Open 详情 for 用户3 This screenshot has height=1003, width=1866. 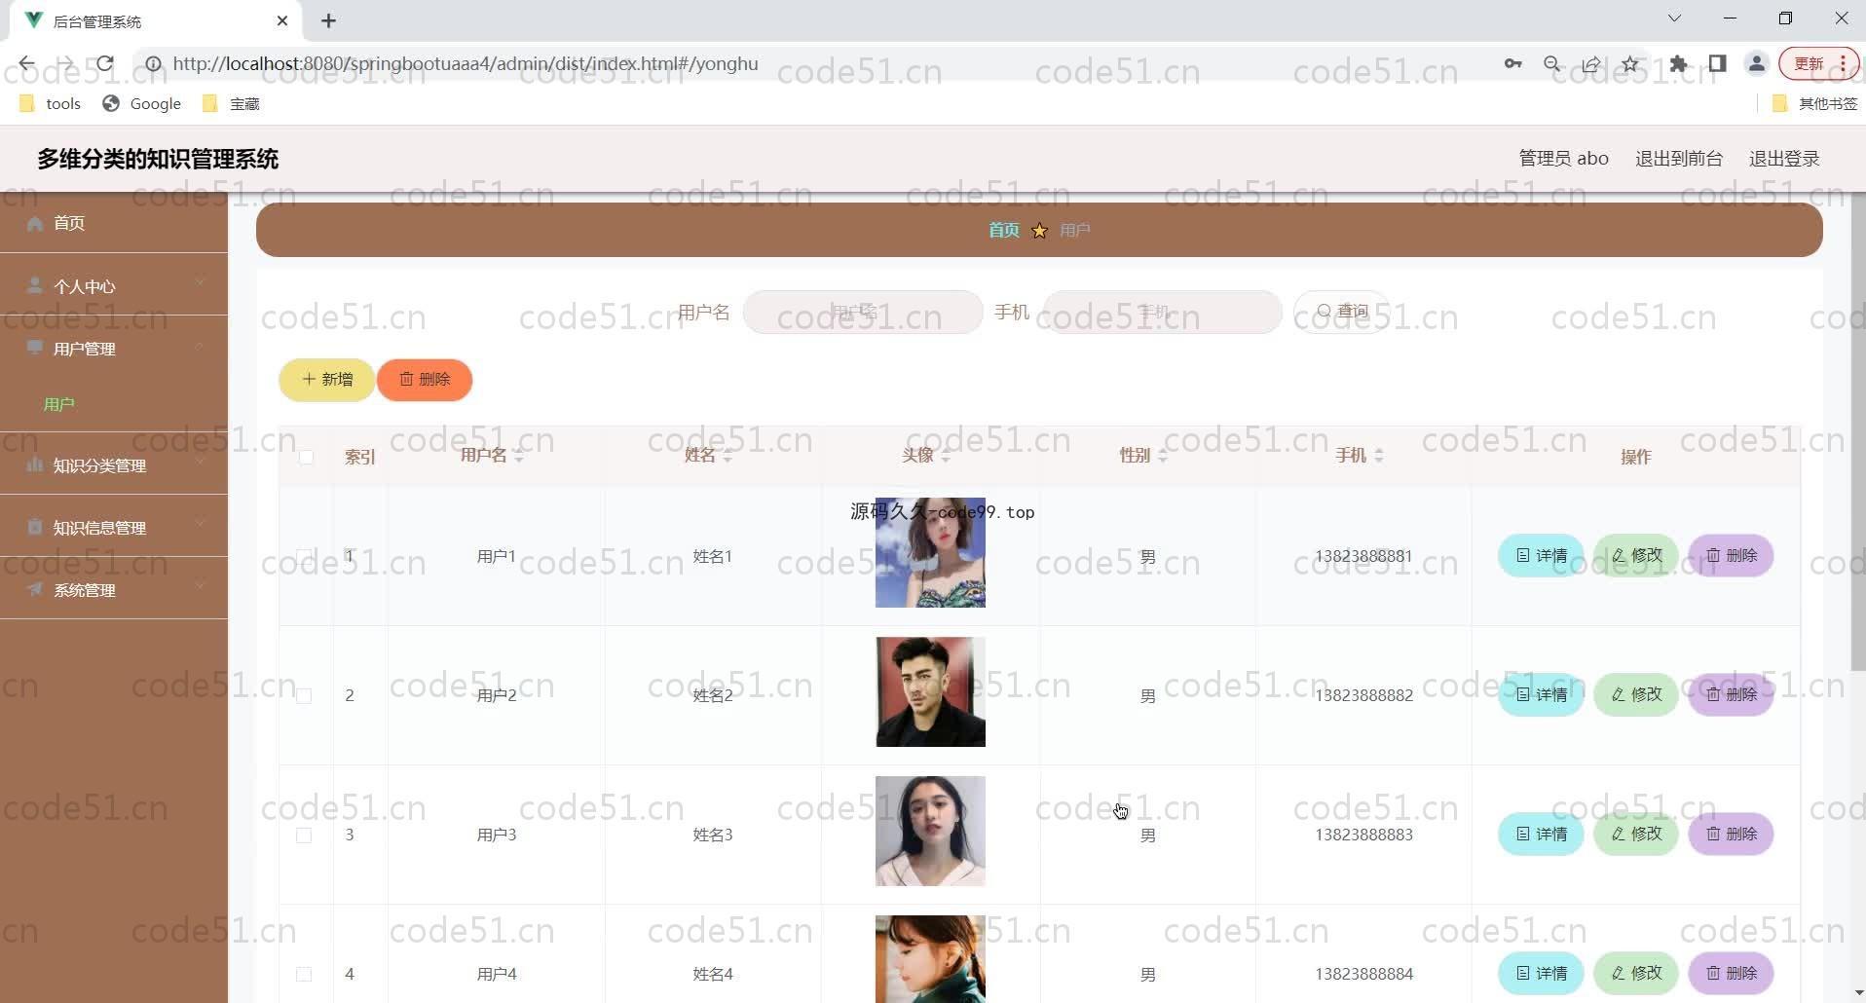pyautogui.click(x=1542, y=835)
